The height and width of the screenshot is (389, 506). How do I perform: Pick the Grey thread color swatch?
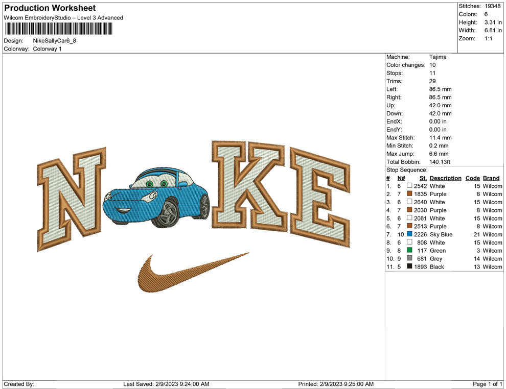pyautogui.click(x=409, y=259)
